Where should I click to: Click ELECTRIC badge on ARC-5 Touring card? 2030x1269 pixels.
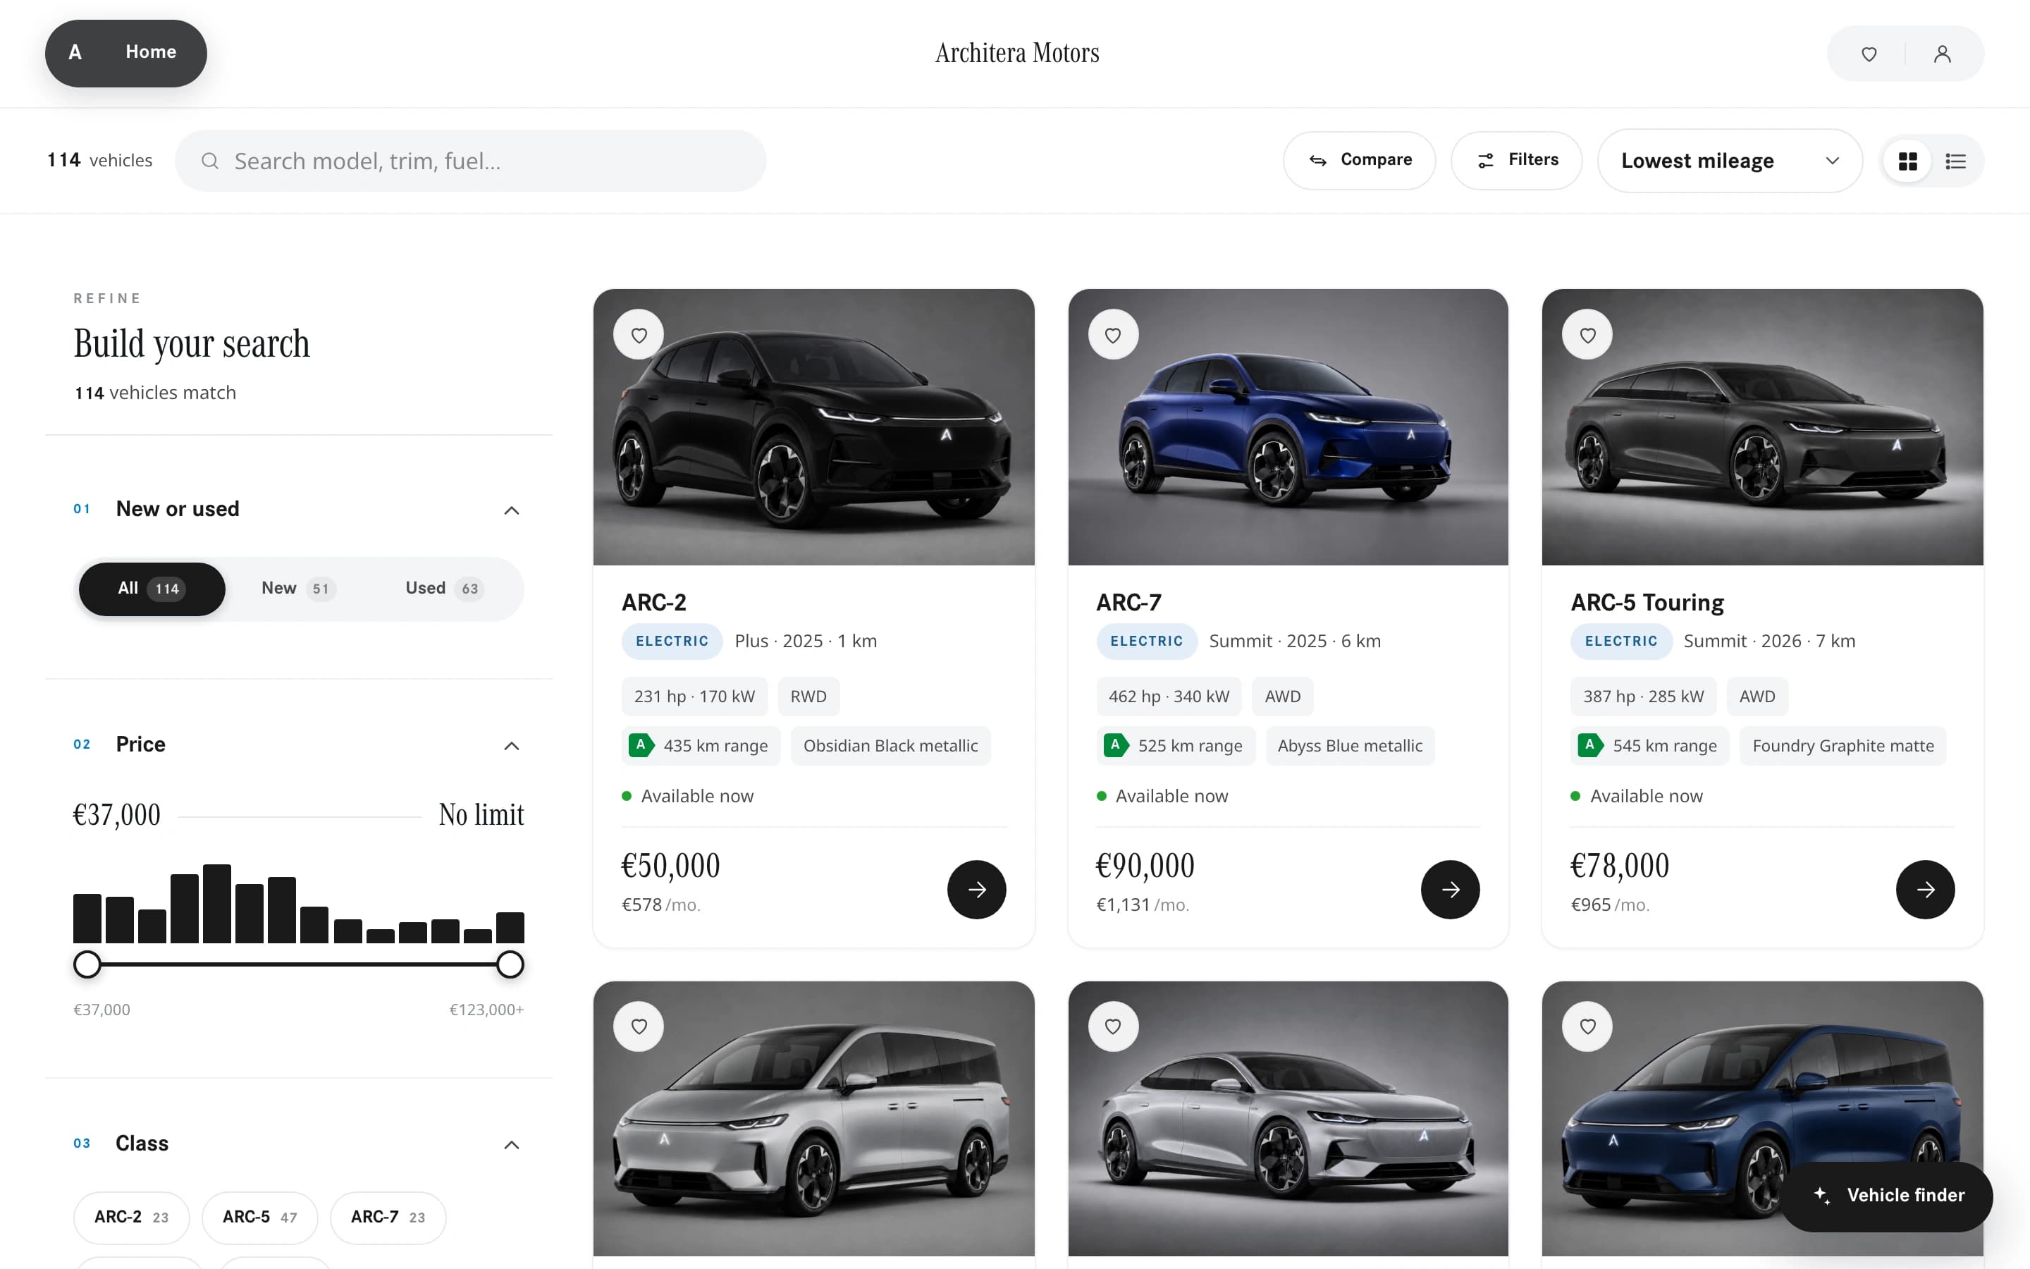pos(1620,642)
